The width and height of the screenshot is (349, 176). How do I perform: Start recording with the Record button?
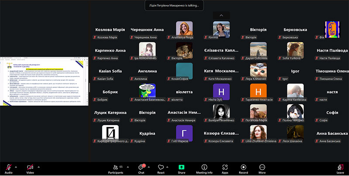point(243,169)
